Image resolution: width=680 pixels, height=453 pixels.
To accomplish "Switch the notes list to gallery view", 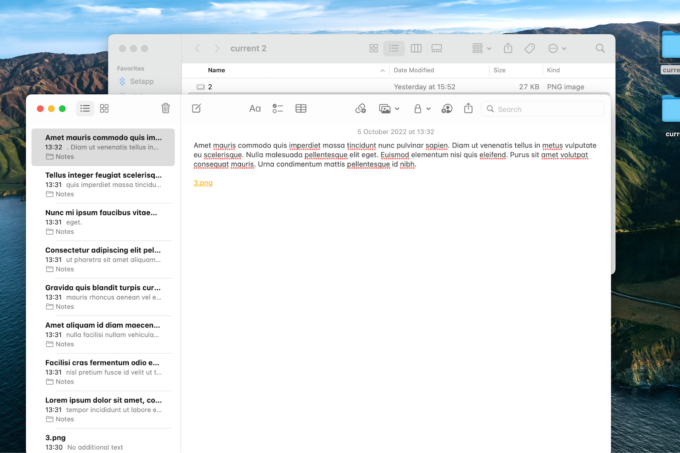I will click(x=104, y=108).
